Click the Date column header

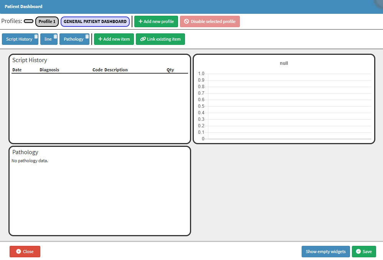17,70
